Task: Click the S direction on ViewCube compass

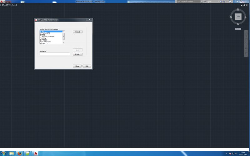Action: pos(238,24)
